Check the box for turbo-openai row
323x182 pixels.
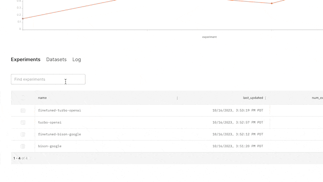(x=23, y=122)
